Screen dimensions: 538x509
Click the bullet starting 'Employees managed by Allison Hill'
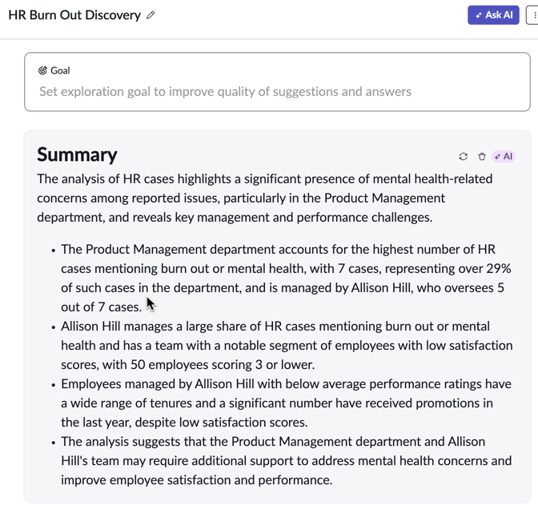click(x=286, y=403)
